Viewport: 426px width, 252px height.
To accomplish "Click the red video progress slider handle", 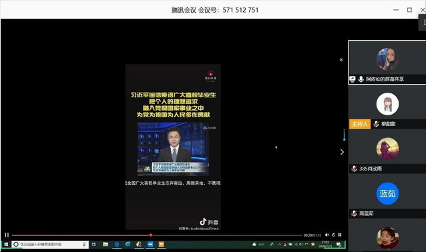I will pos(150,235).
